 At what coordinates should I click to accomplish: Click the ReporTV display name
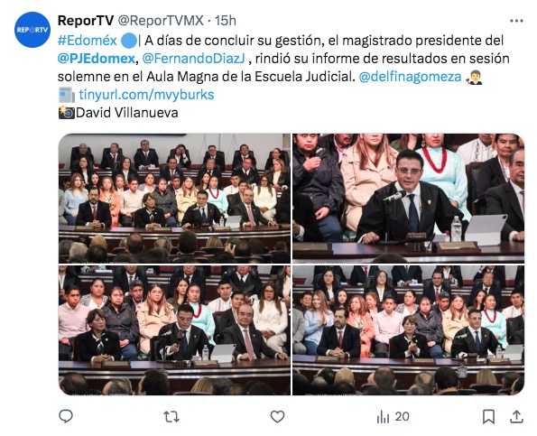[86, 21]
